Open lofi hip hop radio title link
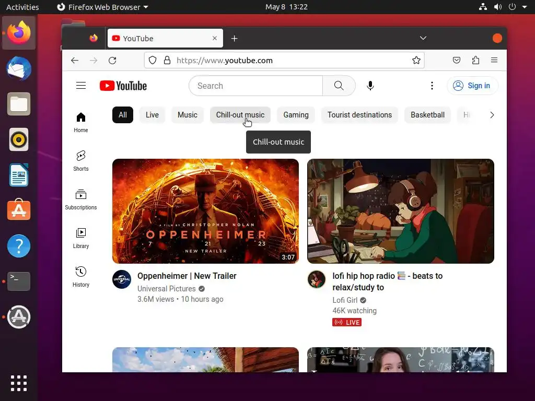The height and width of the screenshot is (401, 535). 387,281
